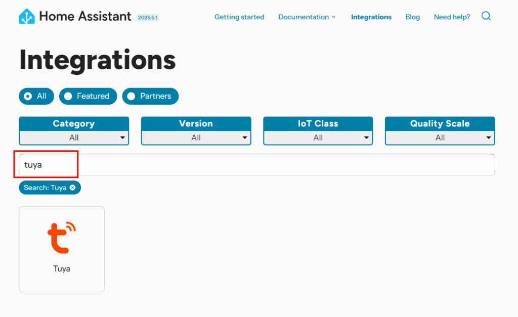
Task: Click the 2025.5.1 version badge
Action: pos(147,18)
